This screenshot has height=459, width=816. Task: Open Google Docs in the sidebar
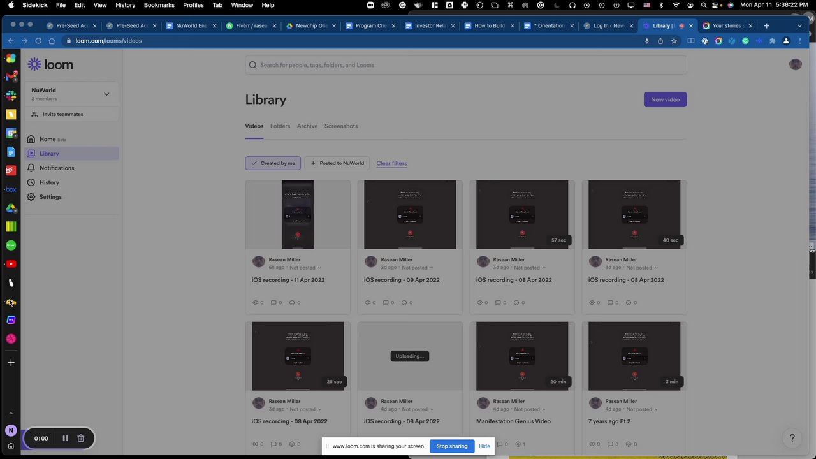11,152
